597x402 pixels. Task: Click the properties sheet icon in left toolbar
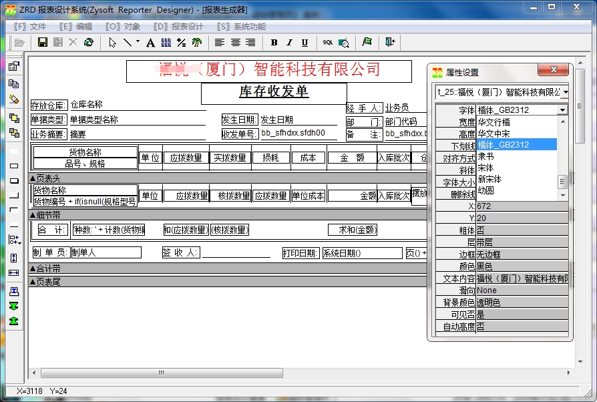point(14,66)
